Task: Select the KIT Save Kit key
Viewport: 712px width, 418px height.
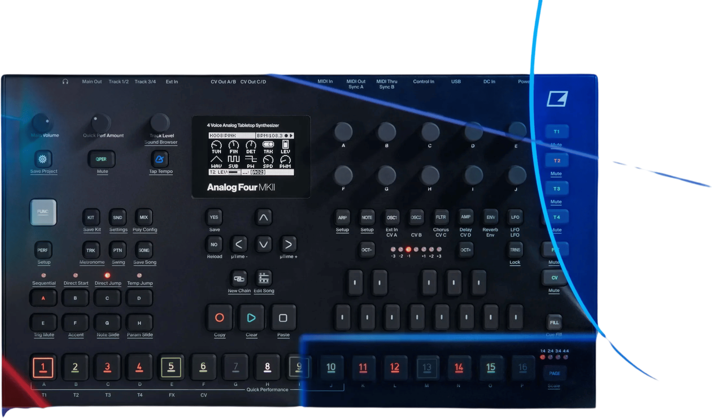Action: click(x=91, y=217)
